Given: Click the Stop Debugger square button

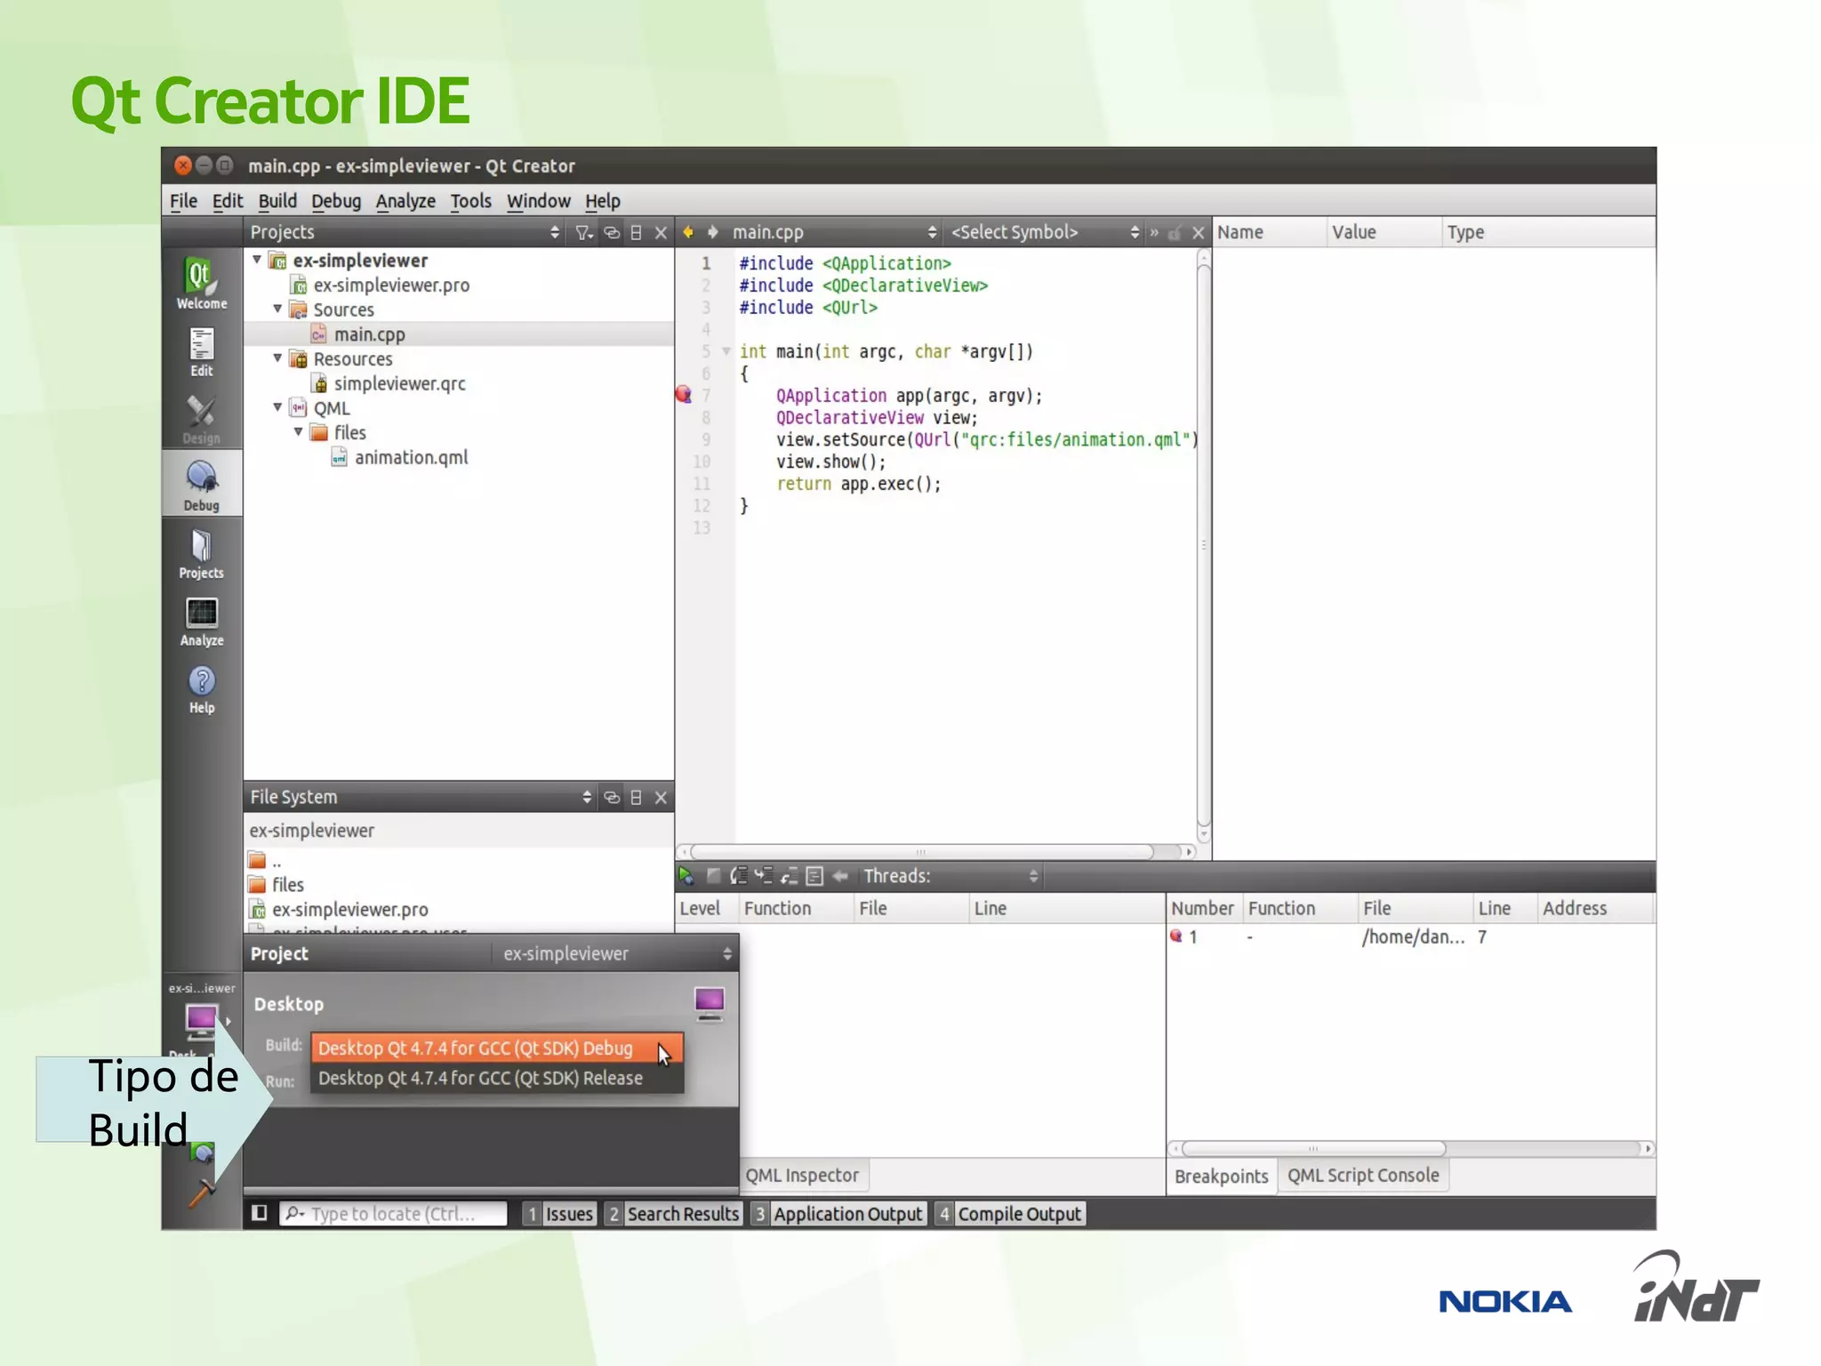Looking at the screenshot, I should click(713, 876).
